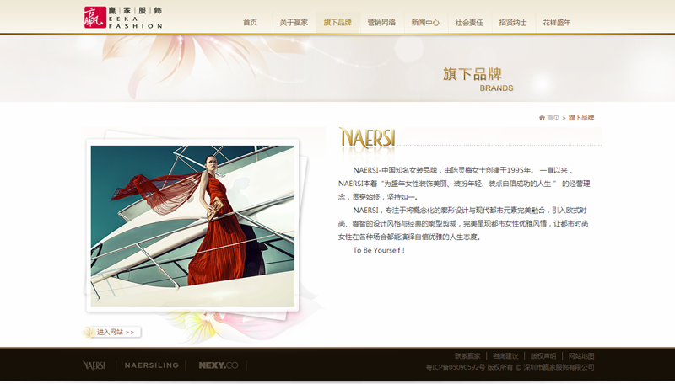Open the 新闻中心 menu item

pyautogui.click(x=425, y=23)
